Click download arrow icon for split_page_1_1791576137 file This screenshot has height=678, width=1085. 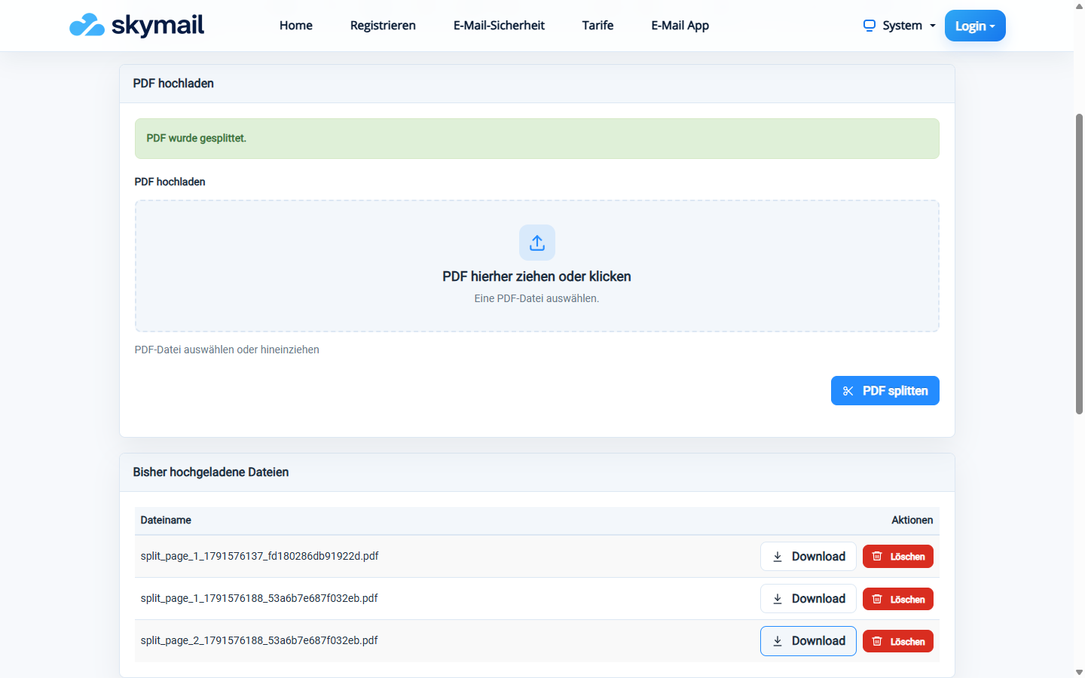pyautogui.click(x=778, y=557)
